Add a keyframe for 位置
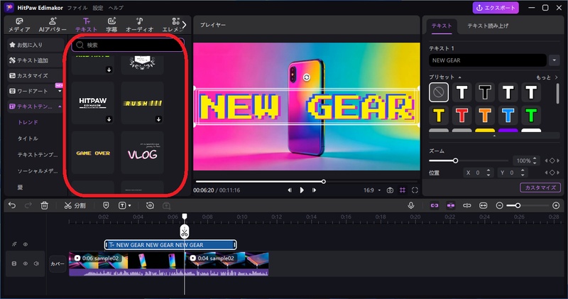568x299 pixels. point(552,173)
